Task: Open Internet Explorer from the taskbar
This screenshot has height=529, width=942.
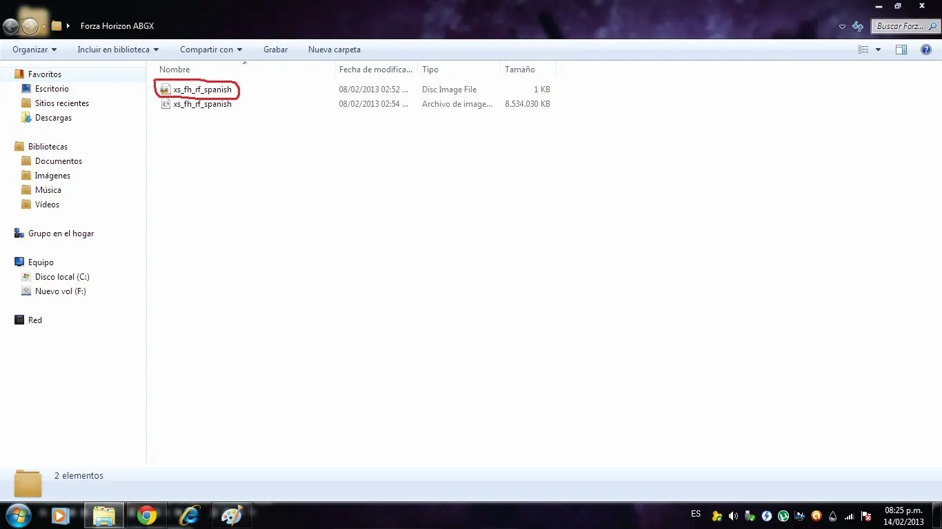Action: click(x=188, y=515)
